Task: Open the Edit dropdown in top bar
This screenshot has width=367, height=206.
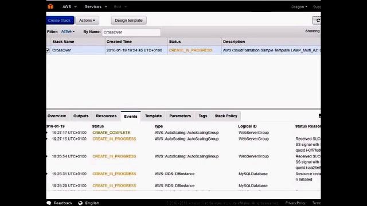Action: click(120, 6)
